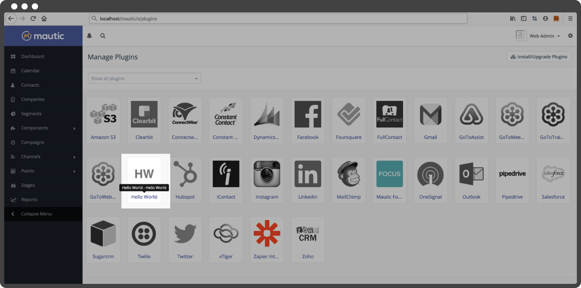Go to Dashboard in sidebar
Image resolution: width=581 pixels, height=288 pixels.
pyautogui.click(x=43, y=57)
